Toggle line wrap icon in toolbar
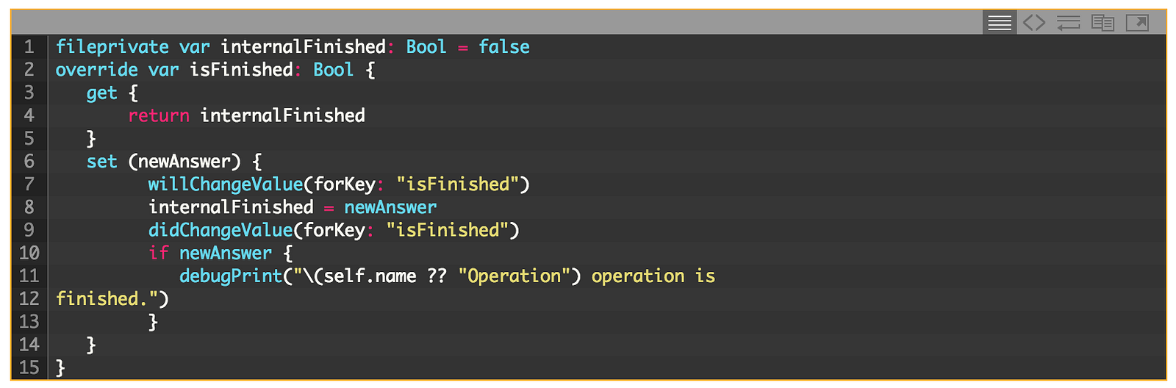This screenshot has height=388, width=1176. click(1069, 23)
